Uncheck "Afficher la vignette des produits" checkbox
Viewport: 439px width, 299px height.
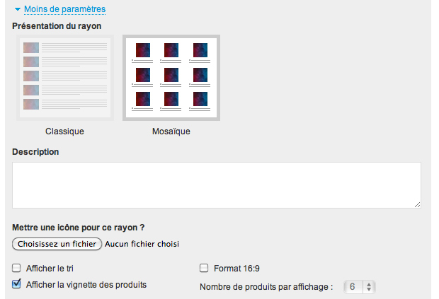16,284
